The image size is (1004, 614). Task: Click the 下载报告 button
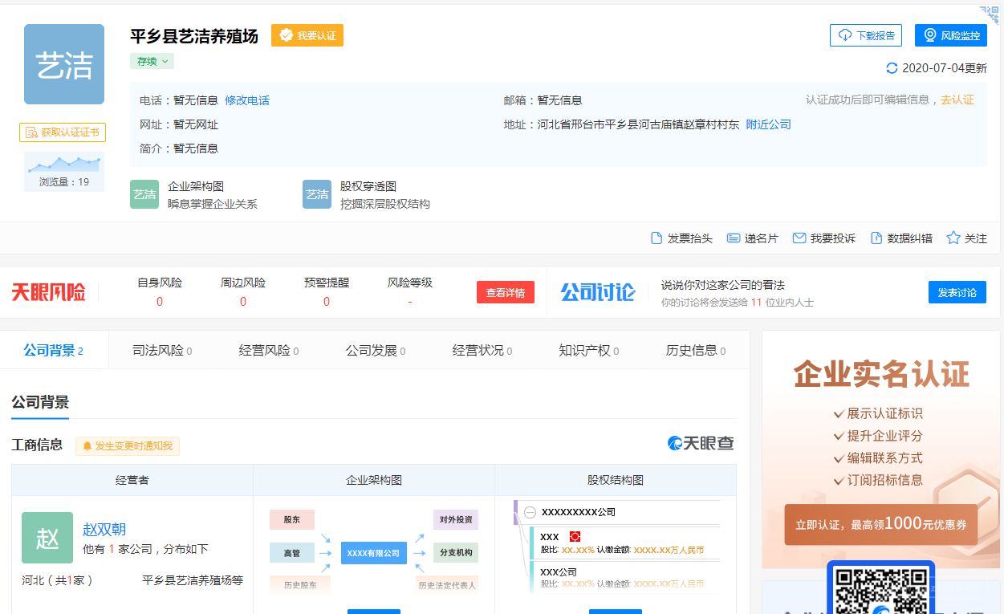pos(866,35)
